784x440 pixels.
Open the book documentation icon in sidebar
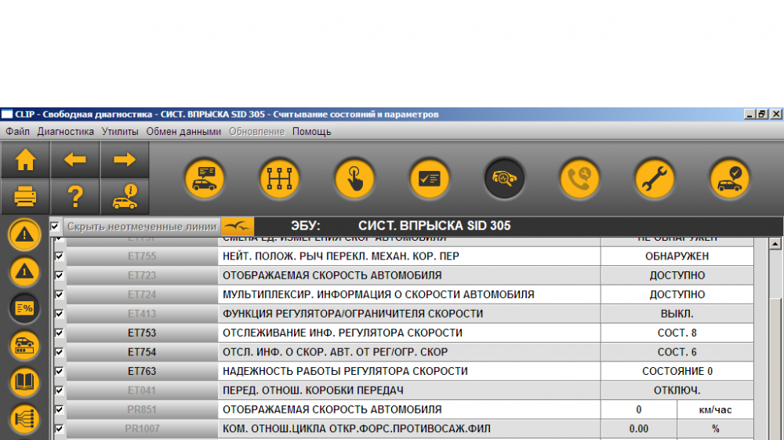24,382
